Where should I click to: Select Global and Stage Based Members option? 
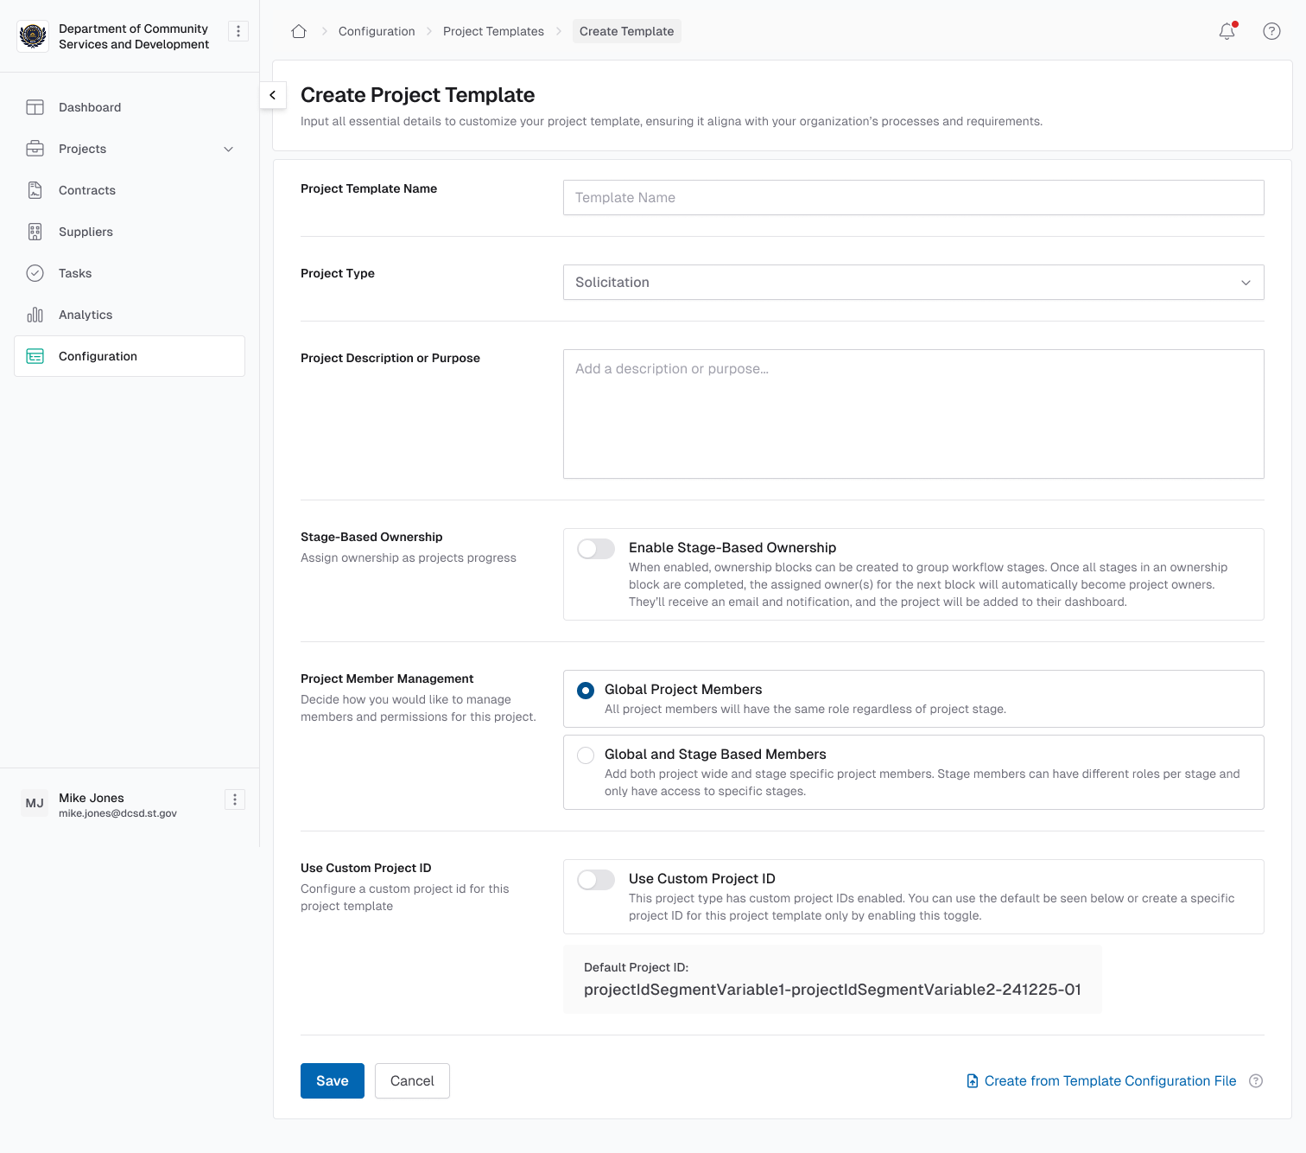tap(586, 755)
